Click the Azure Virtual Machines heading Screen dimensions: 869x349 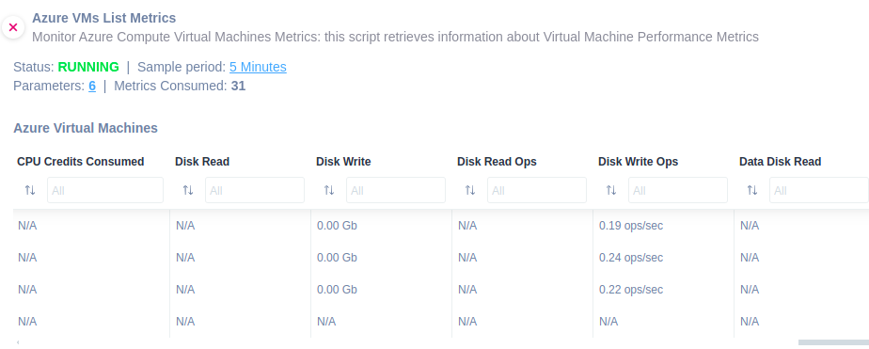(86, 128)
